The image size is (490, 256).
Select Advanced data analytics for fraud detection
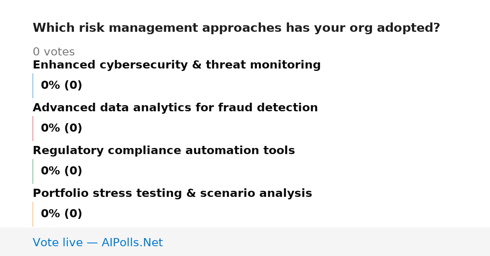point(175,108)
